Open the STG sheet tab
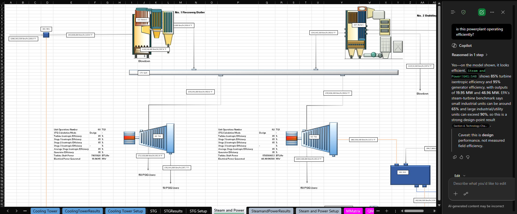 click(153, 211)
